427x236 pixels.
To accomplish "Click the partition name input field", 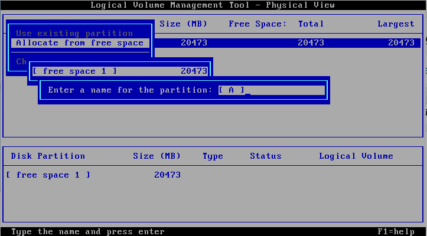I will coord(271,90).
